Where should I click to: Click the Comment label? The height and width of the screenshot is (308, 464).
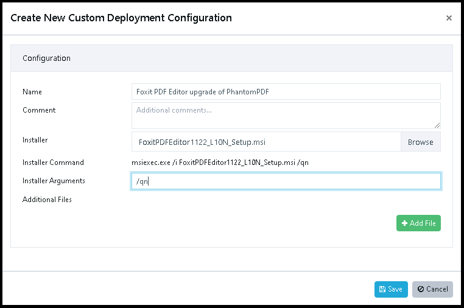pos(39,110)
